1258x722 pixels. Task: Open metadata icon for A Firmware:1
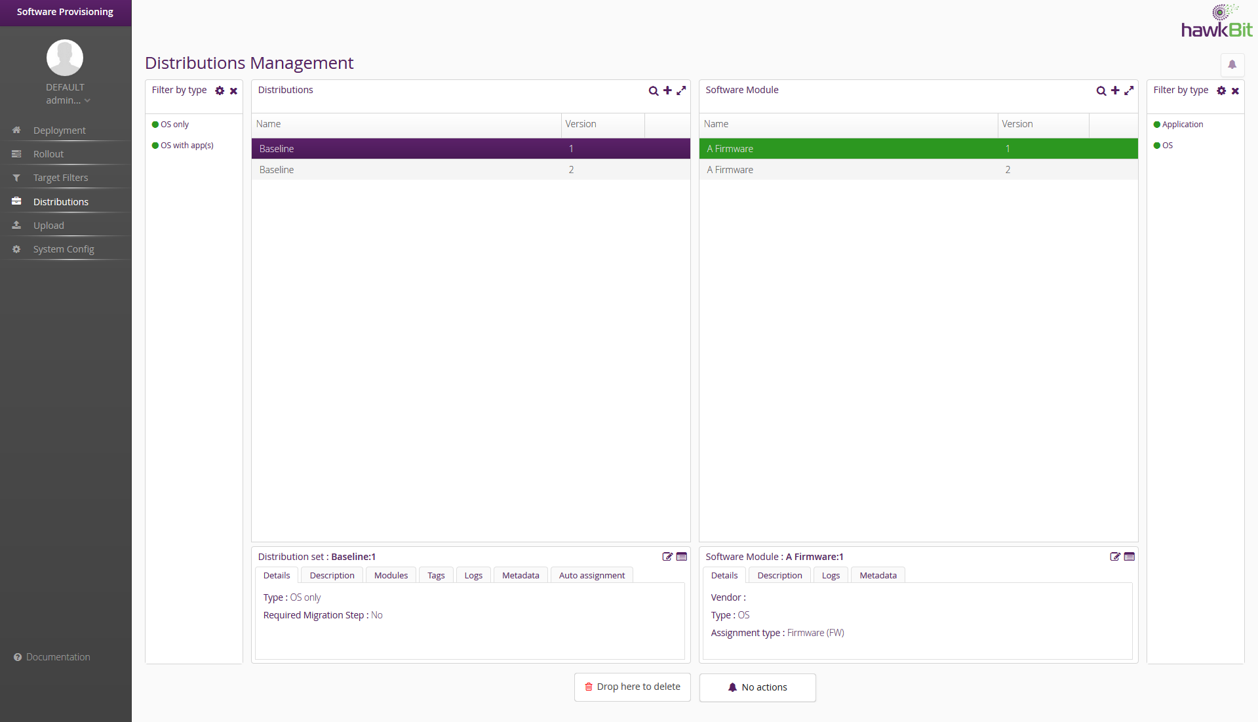click(x=1130, y=557)
